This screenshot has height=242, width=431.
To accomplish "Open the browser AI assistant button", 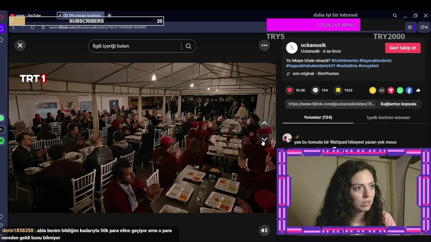I will 424,27.
